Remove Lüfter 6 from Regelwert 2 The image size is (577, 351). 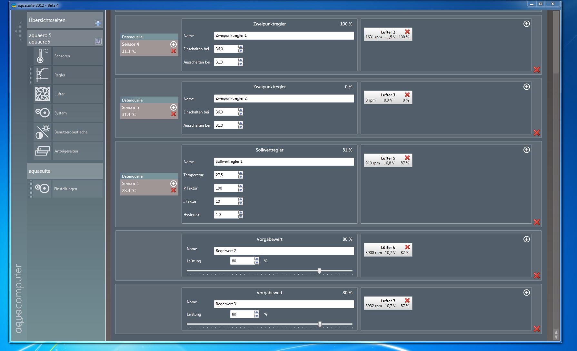pos(407,247)
